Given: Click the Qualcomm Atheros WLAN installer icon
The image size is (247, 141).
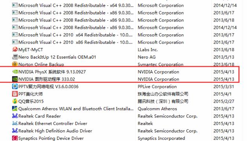Looking at the screenshot, I should (15, 109).
